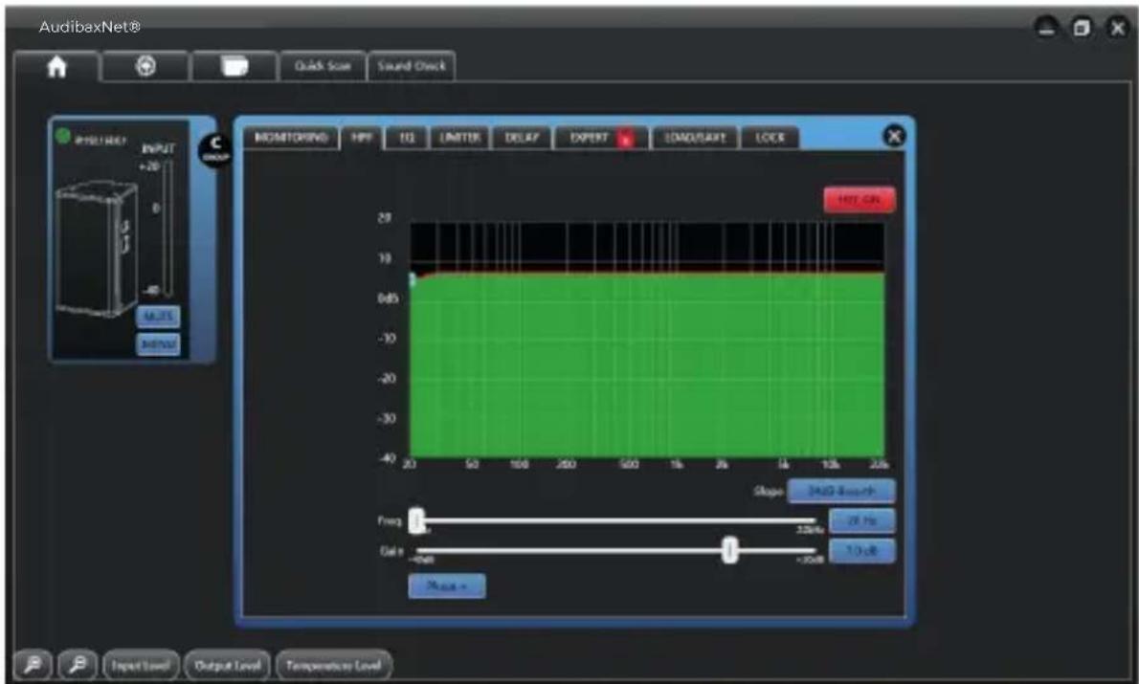Open the target/network circle icon tab
This screenshot has width=1139, height=684.
pyautogui.click(x=146, y=66)
